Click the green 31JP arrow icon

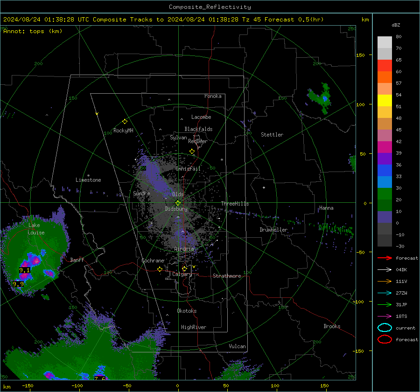pos(385,304)
